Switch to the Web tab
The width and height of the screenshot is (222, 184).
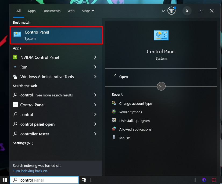71,11
